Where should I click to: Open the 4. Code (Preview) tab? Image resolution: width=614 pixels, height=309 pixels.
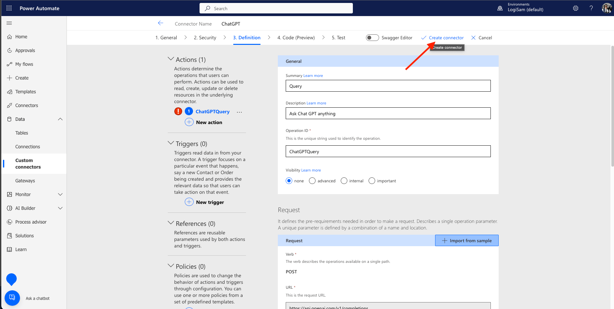coord(296,38)
